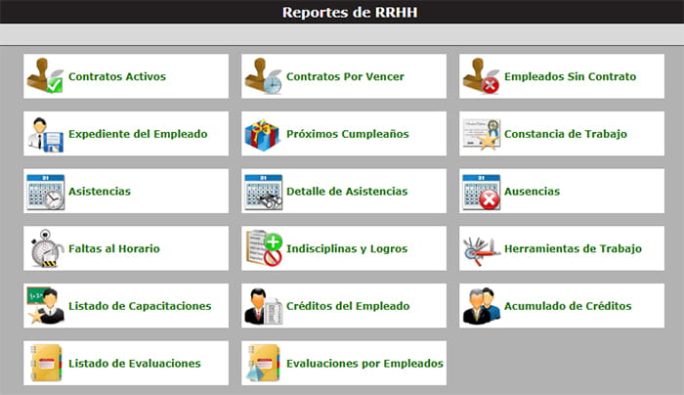Click the Reportes de RRHH title

(x=350, y=12)
